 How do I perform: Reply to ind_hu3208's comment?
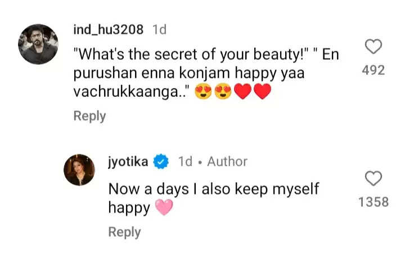[x=89, y=116]
